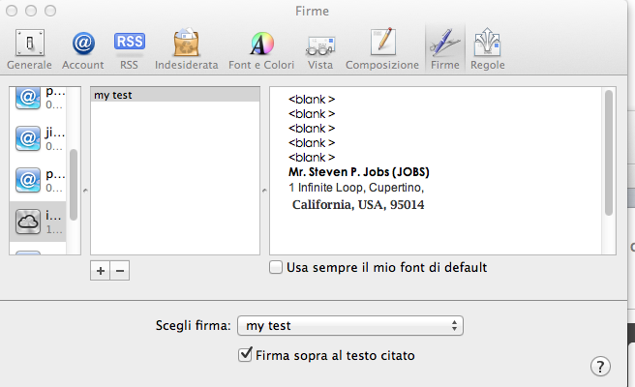The height and width of the screenshot is (387, 635).
Task: Select the iCloud account in sidebar
Action: tap(37, 223)
